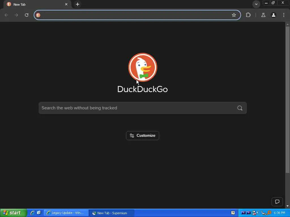Bookmark this tab with the star icon
Viewport: 290px width, 217px height.
tap(234, 15)
